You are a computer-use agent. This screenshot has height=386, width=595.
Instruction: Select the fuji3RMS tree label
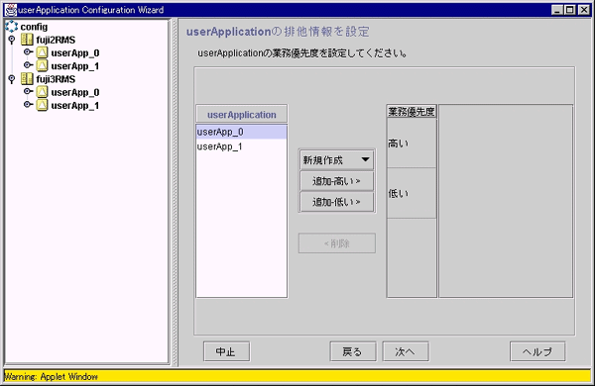pos(56,79)
